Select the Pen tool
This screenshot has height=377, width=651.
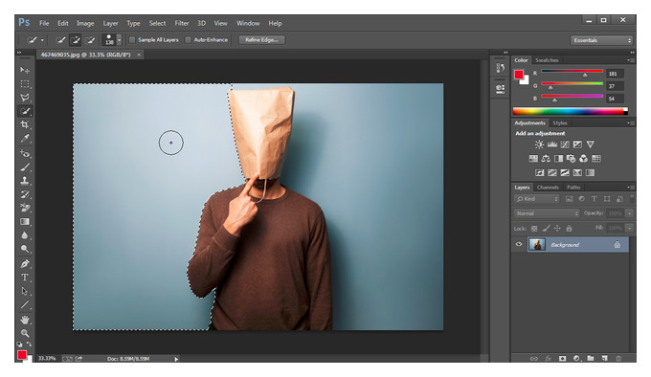coord(25,264)
